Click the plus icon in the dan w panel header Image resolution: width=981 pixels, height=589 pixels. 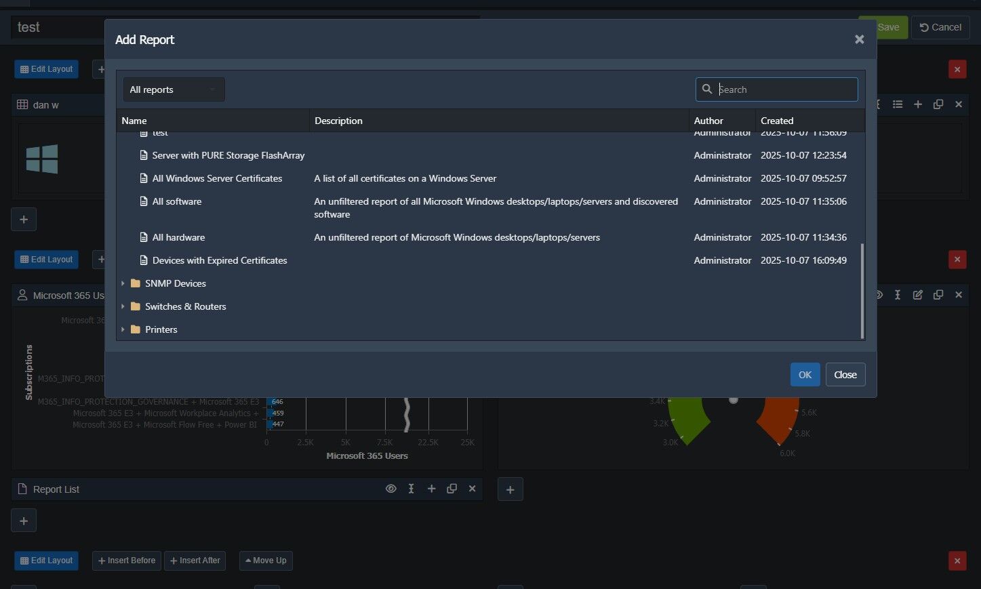(x=918, y=104)
